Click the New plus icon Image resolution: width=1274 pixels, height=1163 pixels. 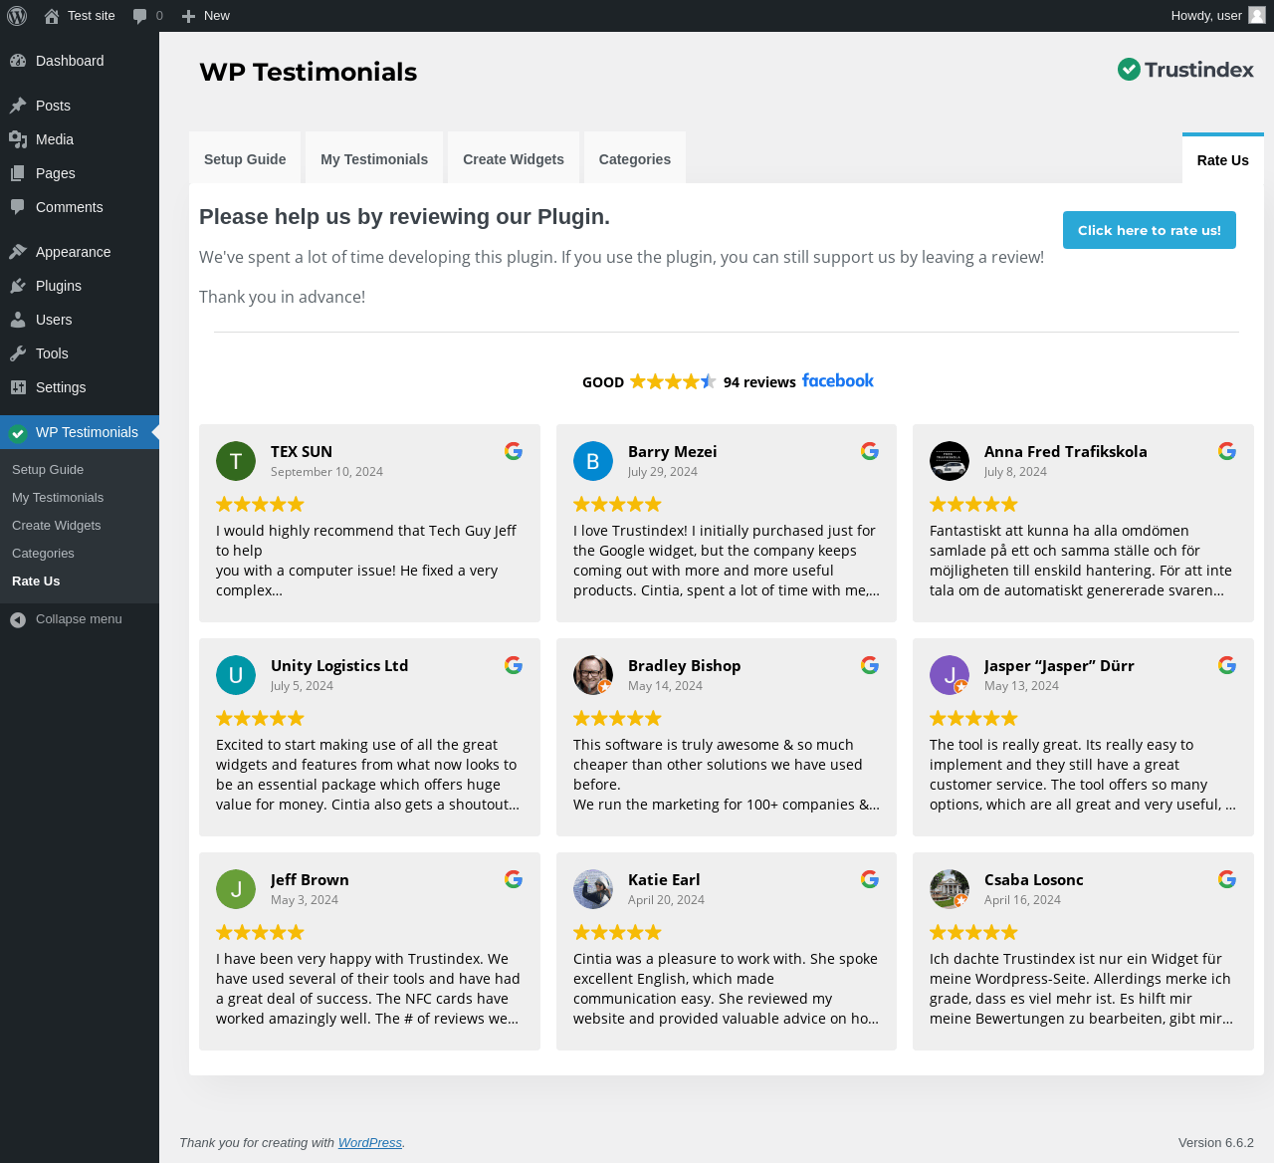coord(188,16)
